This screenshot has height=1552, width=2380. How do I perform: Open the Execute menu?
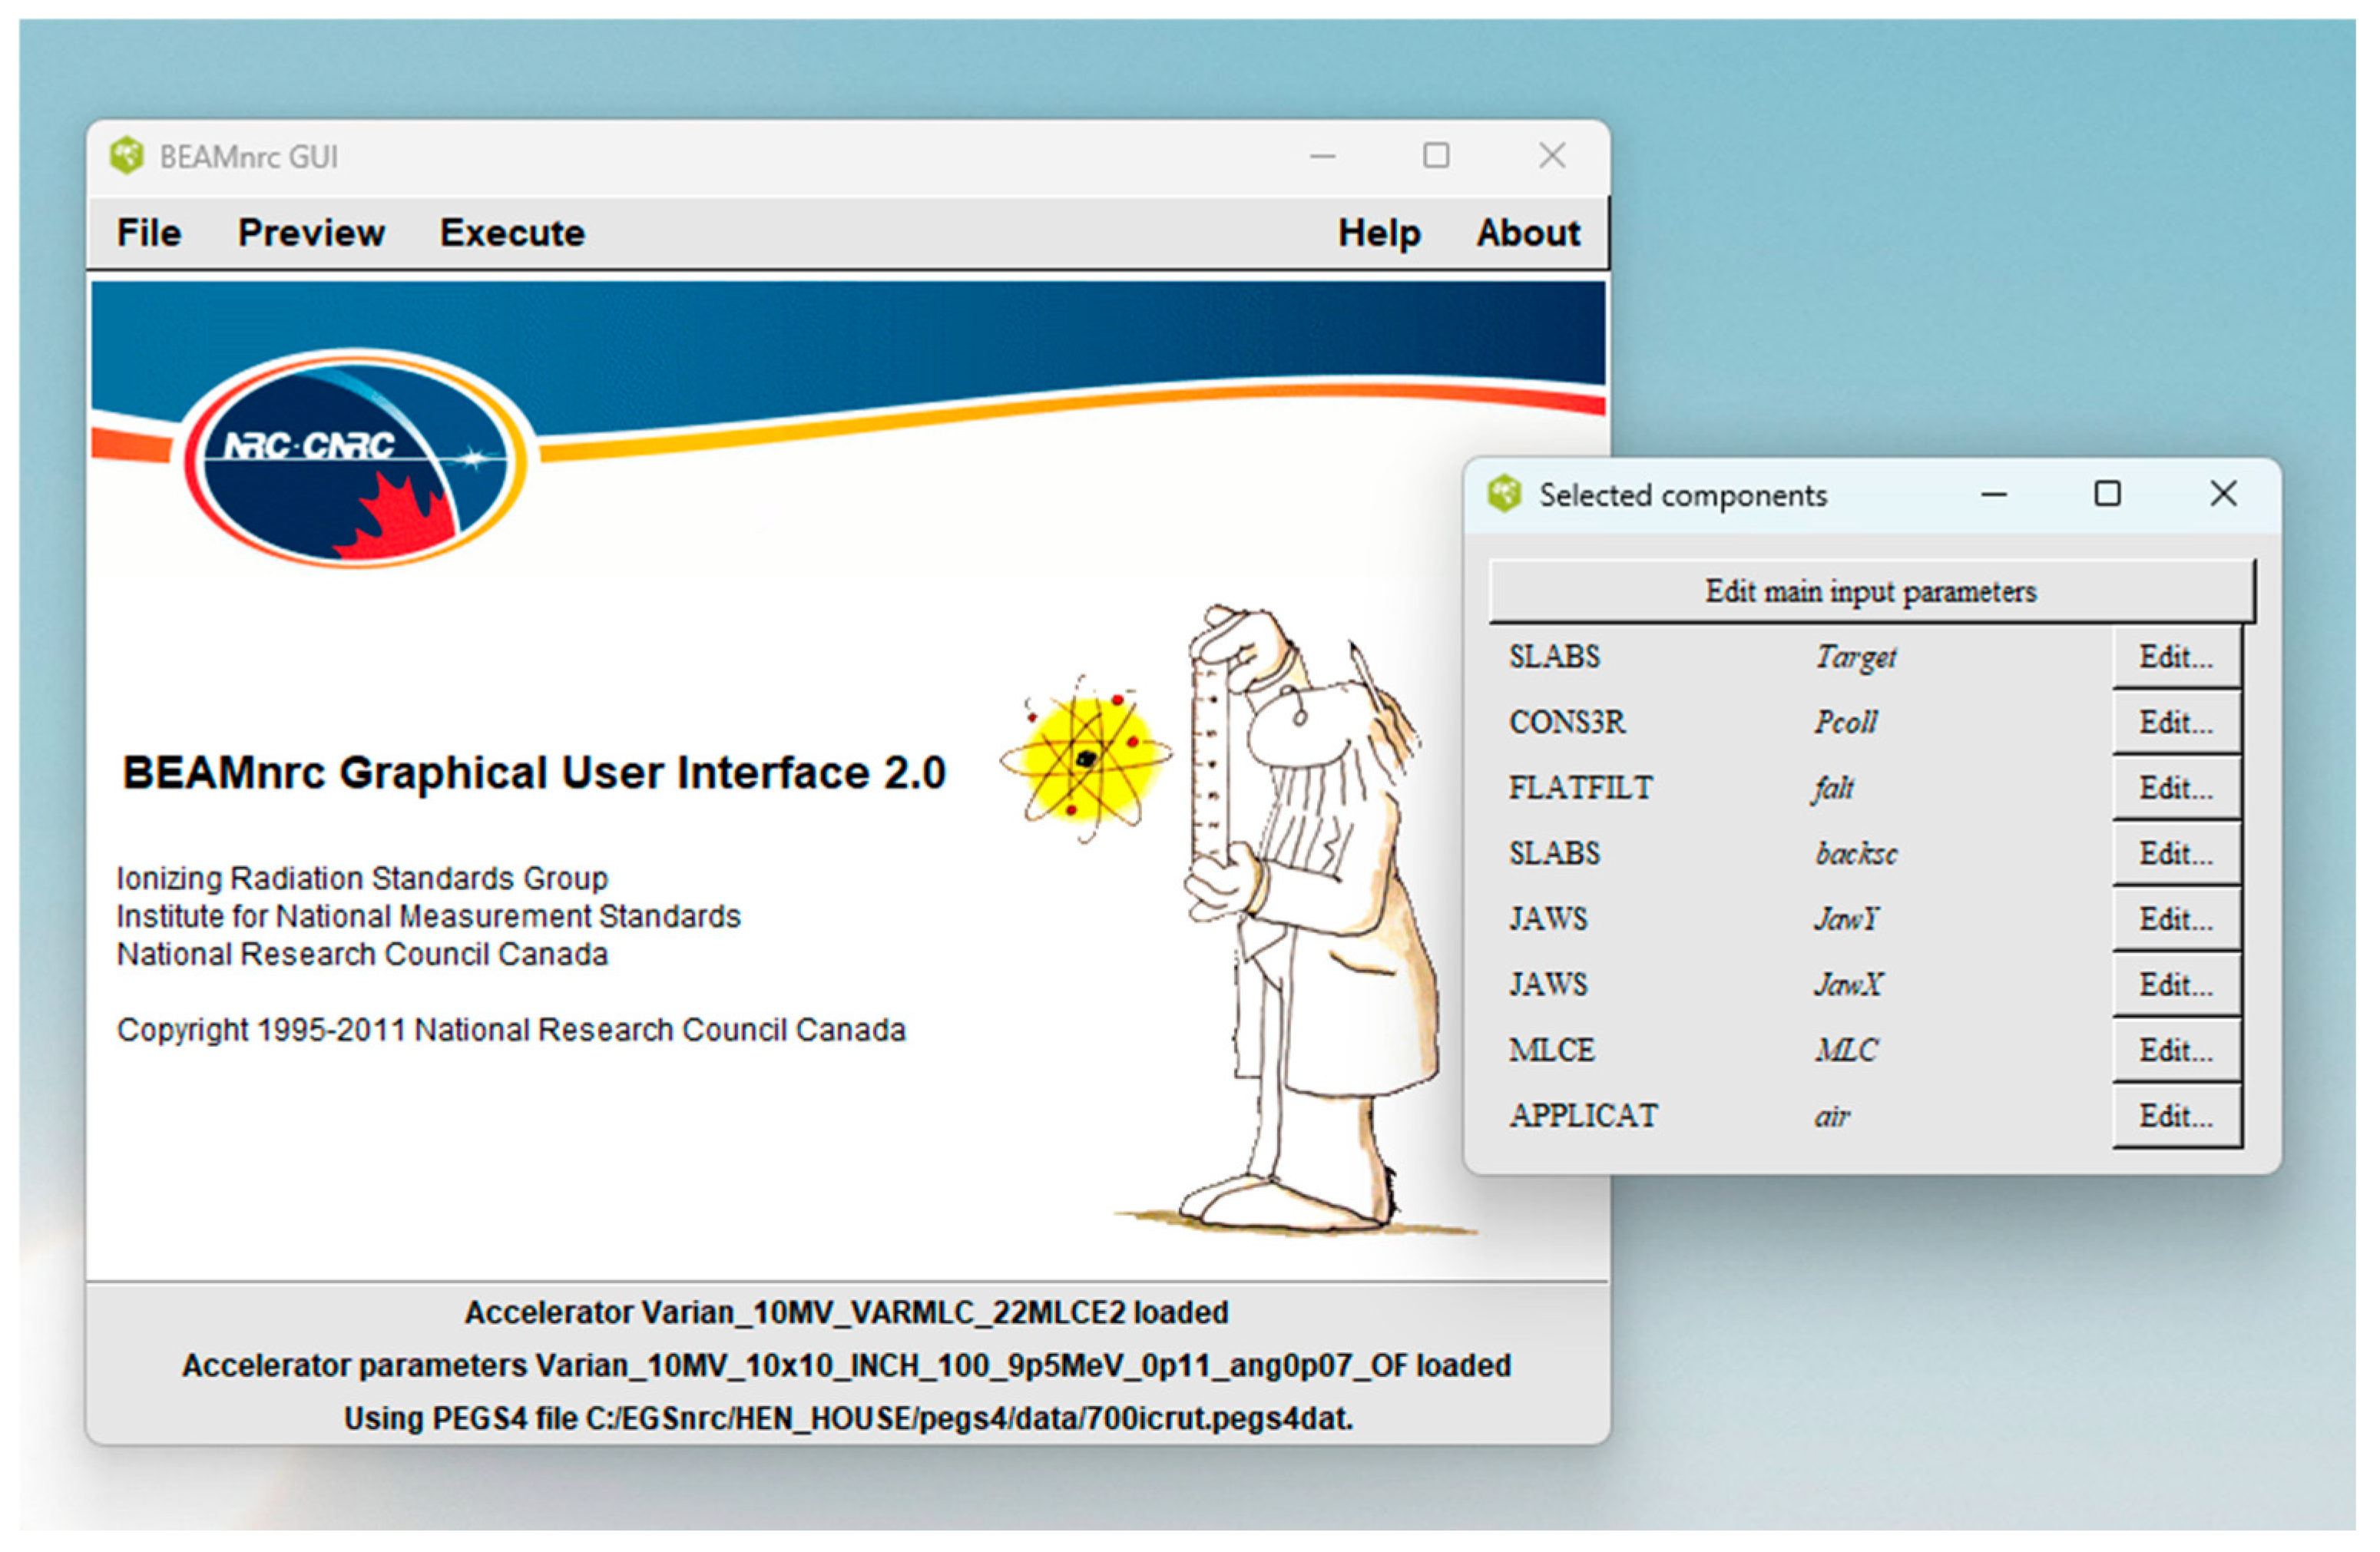[512, 233]
